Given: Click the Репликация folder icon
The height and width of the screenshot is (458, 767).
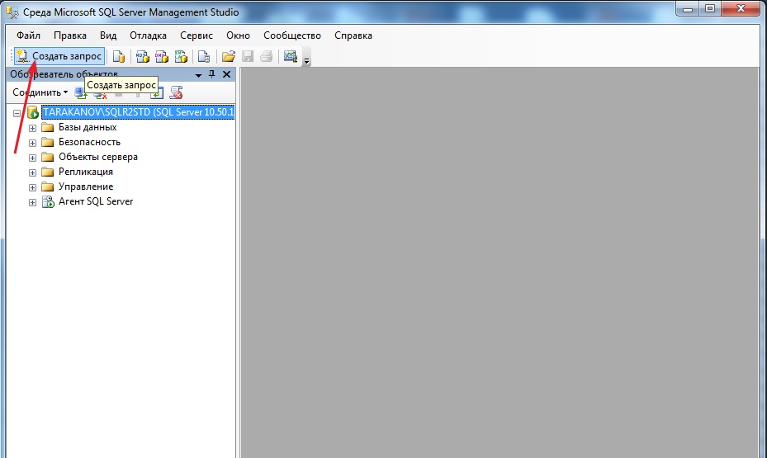Looking at the screenshot, I should [47, 172].
